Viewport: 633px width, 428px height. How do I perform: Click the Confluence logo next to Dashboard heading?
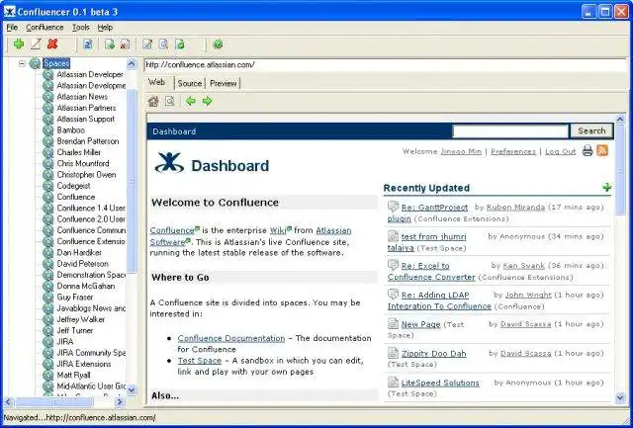tap(169, 162)
